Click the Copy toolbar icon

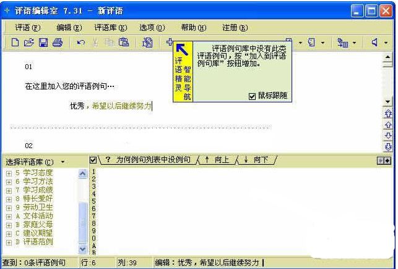tap(110, 42)
